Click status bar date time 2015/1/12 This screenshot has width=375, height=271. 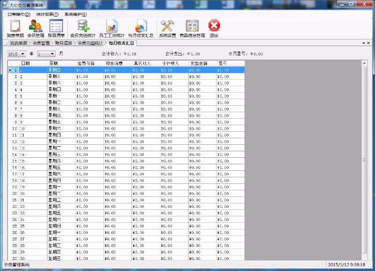(346, 265)
